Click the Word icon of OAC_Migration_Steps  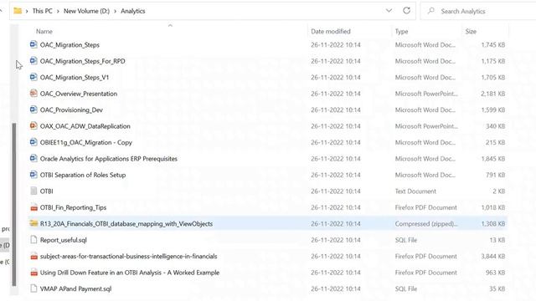[33, 44]
